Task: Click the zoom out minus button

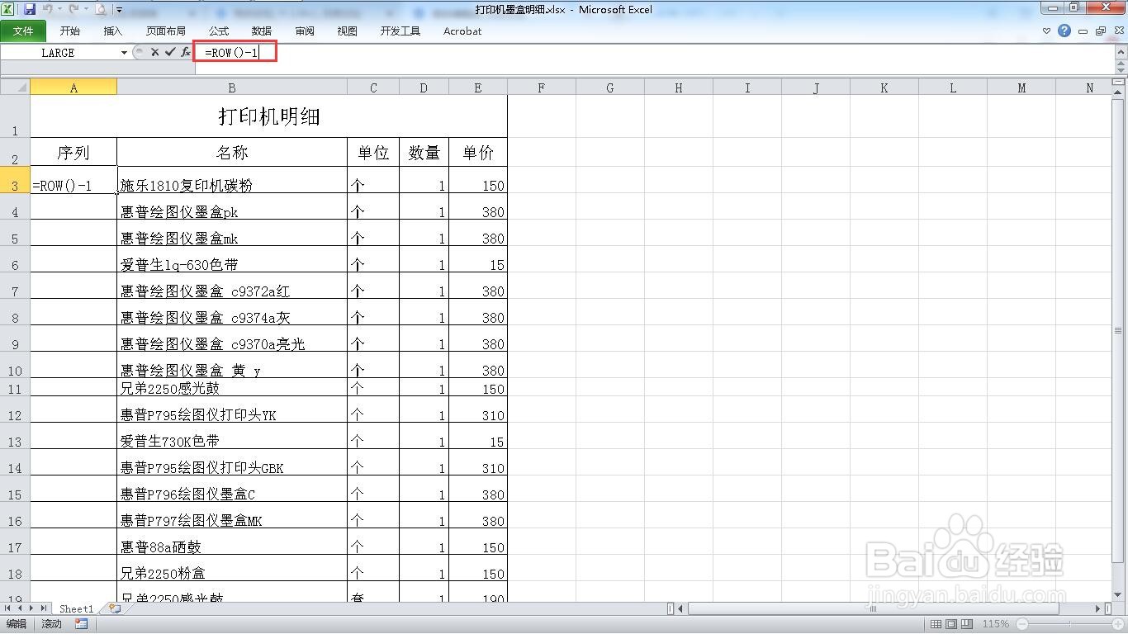Action: 1022,624
